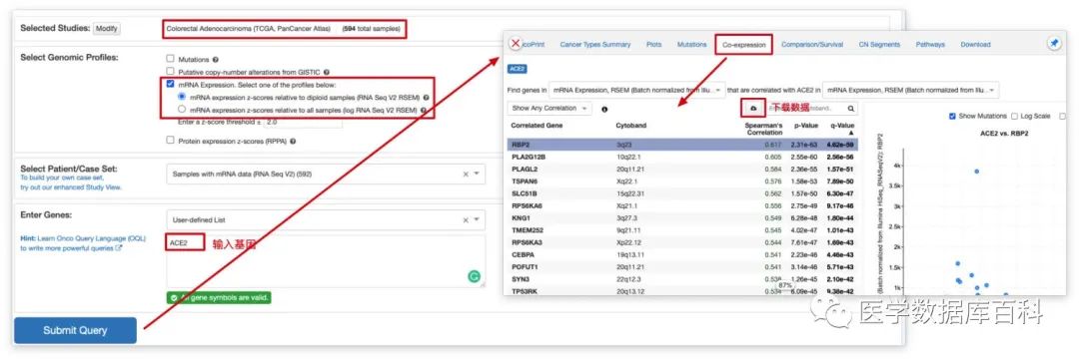This screenshot has width=1079, height=360.
Task: Open CN Segments tab
Action: pos(879,44)
